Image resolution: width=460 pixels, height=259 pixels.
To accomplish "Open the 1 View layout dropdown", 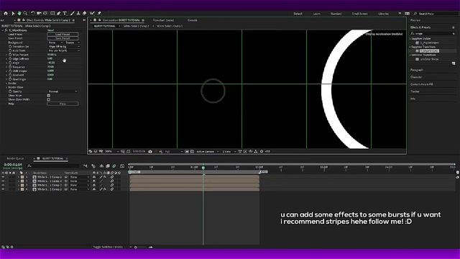I will pos(229,152).
